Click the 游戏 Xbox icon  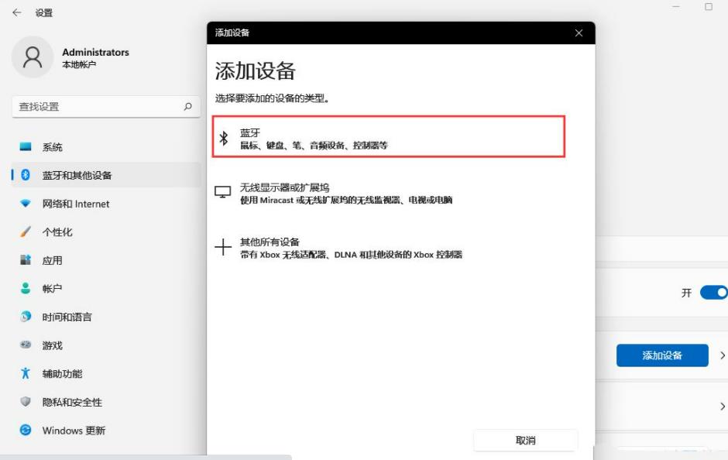pyautogui.click(x=26, y=345)
